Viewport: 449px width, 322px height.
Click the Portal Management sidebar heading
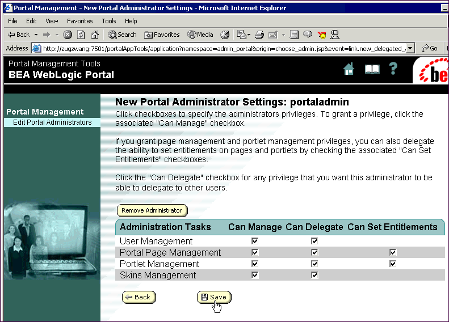tap(45, 112)
